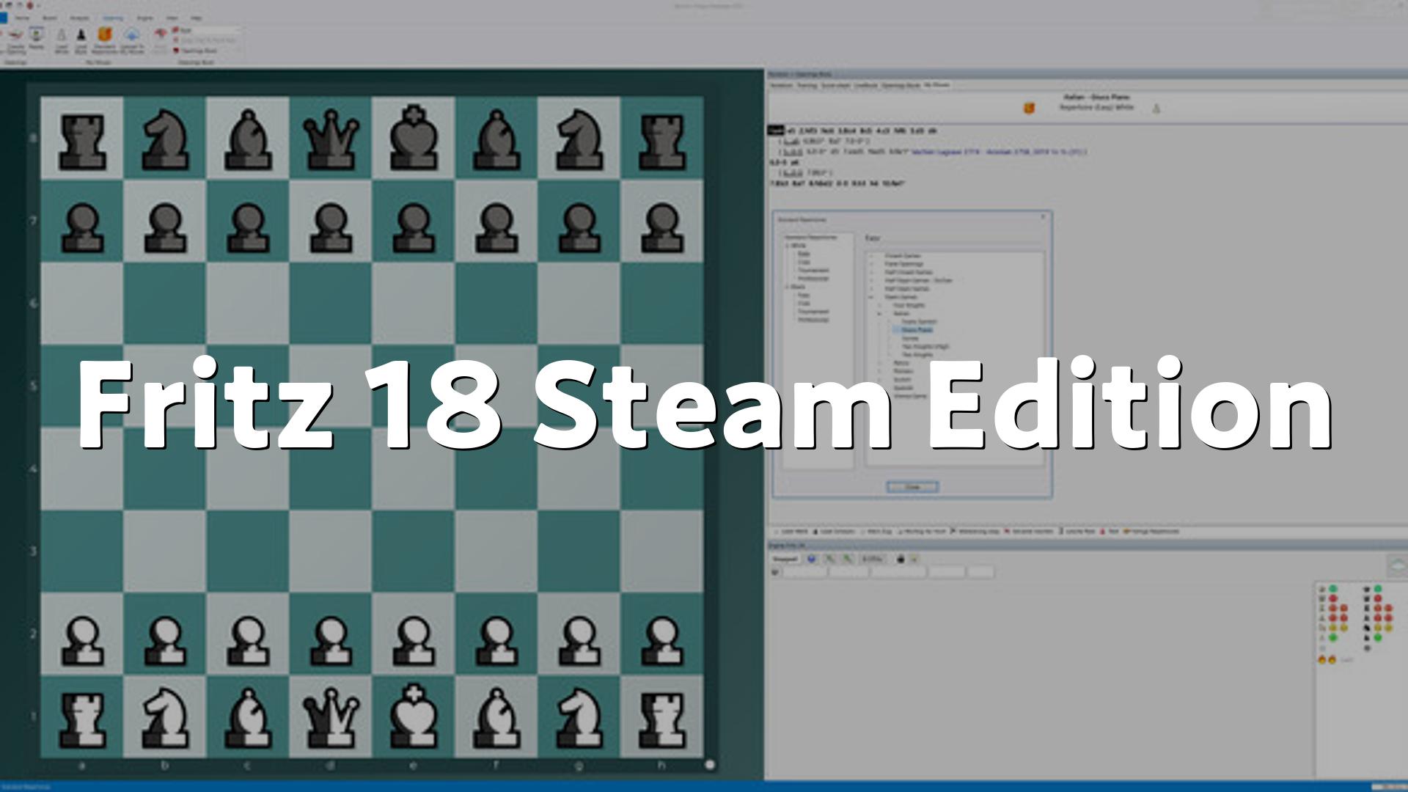Open the View ribbon tab
The height and width of the screenshot is (792, 1408).
[x=172, y=18]
